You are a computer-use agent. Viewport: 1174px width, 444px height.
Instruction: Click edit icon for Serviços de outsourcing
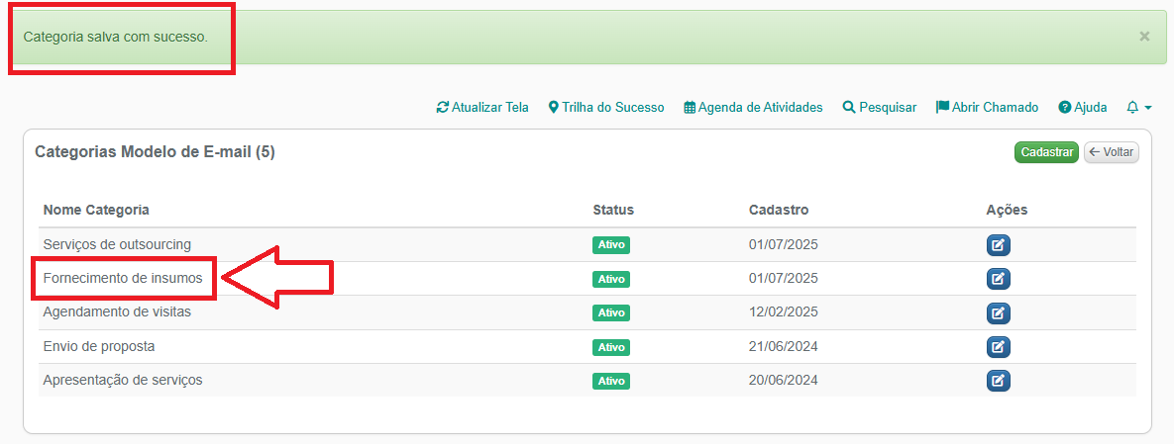tap(998, 245)
